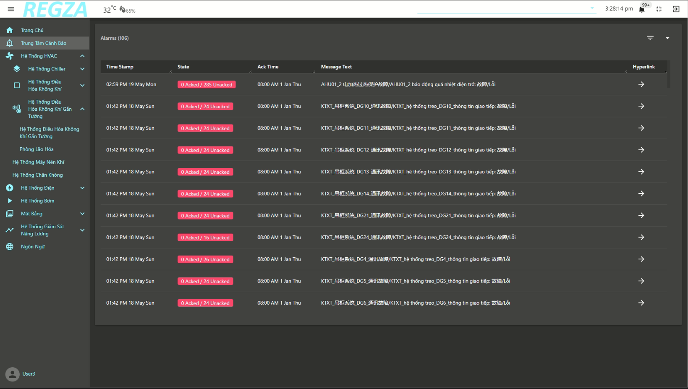Exit fullscreen using the collapse icon

pos(659,9)
